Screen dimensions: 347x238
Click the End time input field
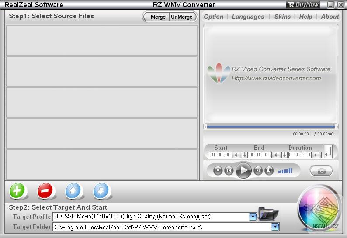(260, 155)
